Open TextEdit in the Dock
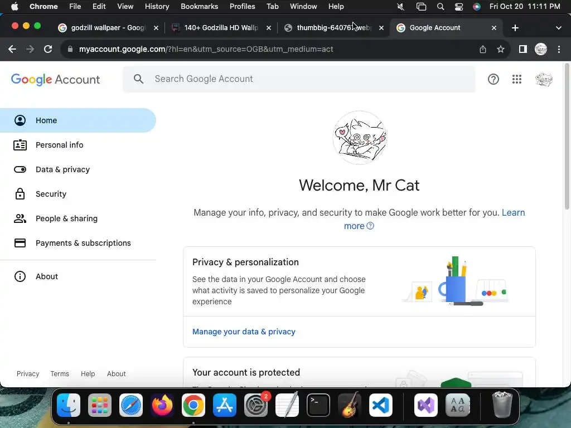571x428 pixels. [287, 405]
